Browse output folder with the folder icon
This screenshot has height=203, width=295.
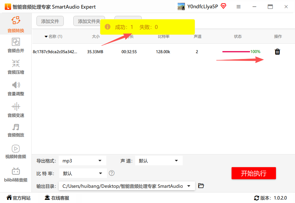coord(201,186)
